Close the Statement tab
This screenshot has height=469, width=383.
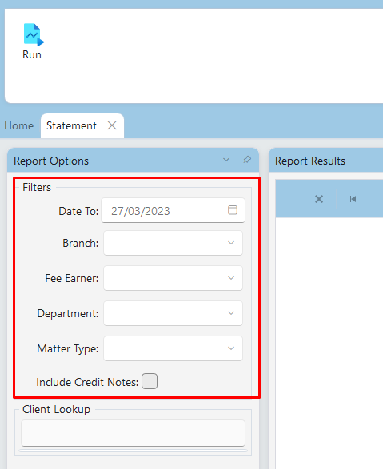point(112,125)
